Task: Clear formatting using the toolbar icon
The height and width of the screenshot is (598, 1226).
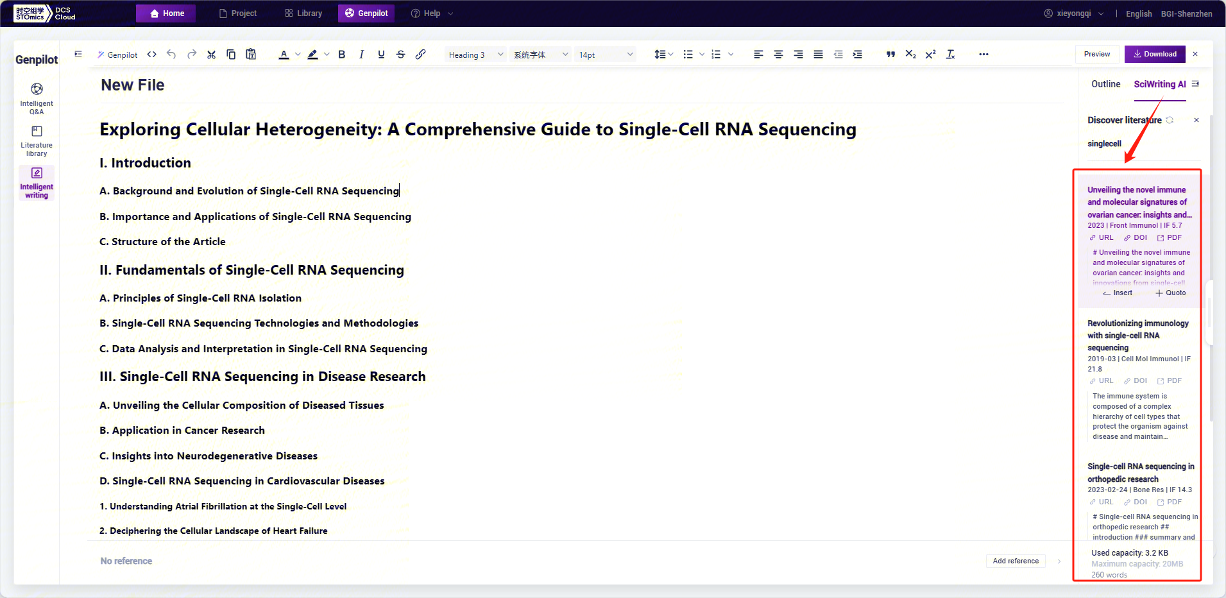Action: pyautogui.click(x=950, y=55)
